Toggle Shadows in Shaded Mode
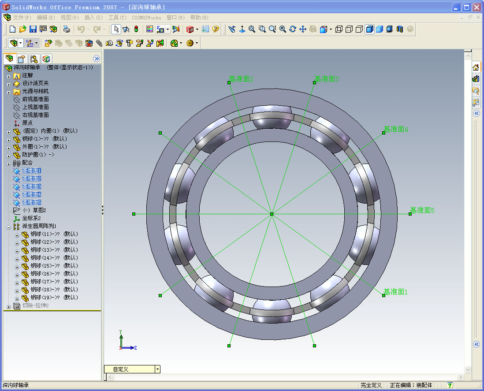 coord(390,29)
